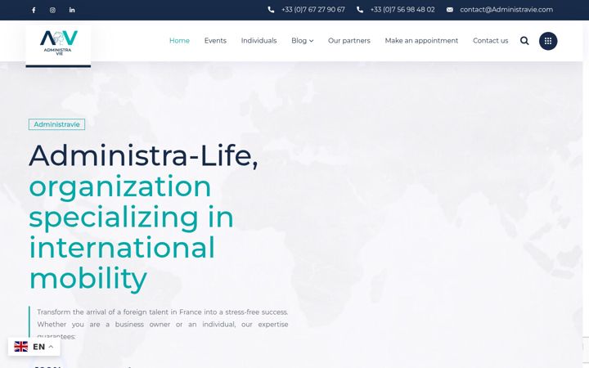Email contact@Administravie.com
The width and height of the screenshot is (589, 368).
[506, 10]
